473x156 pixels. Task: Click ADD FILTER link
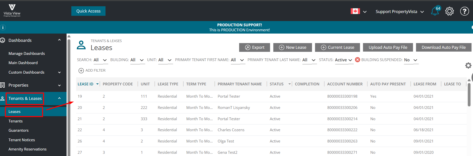pyautogui.click(x=95, y=71)
